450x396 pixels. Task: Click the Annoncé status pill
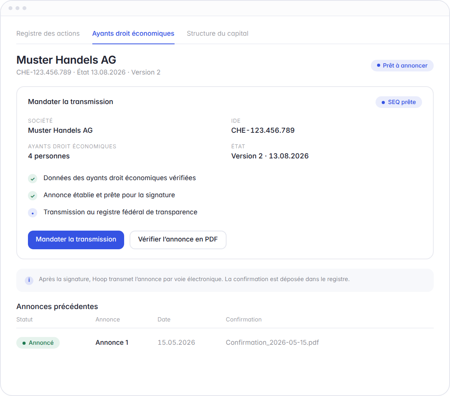(x=38, y=343)
